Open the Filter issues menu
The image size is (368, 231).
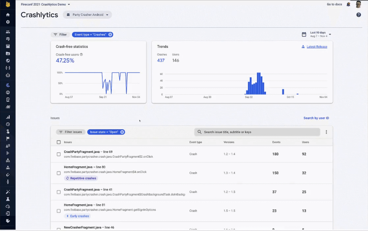tap(70, 132)
